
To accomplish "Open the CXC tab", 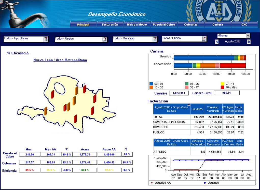I will (244, 24).
